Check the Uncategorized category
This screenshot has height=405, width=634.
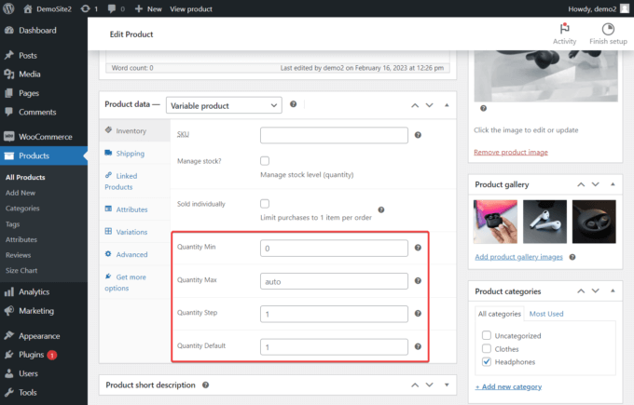click(487, 335)
